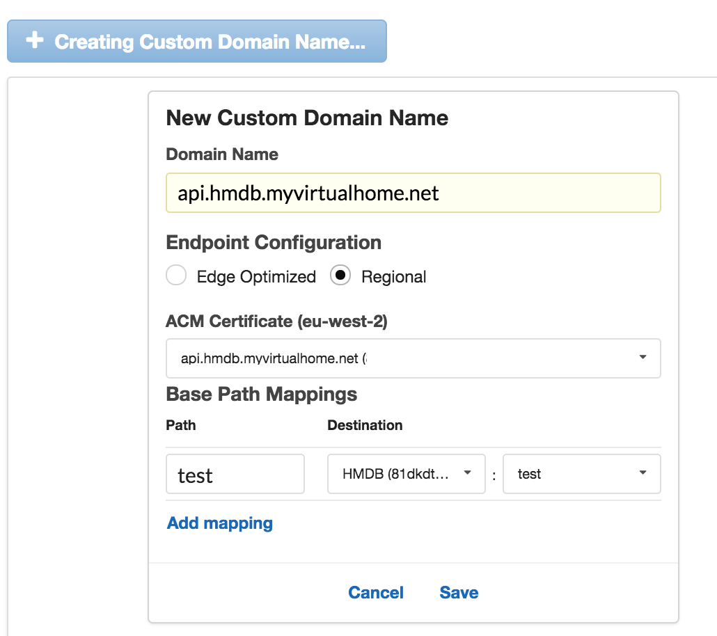Click the New Custom Domain Name heading
The height and width of the screenshot is (636, 717).
click(x=307, y=118)
